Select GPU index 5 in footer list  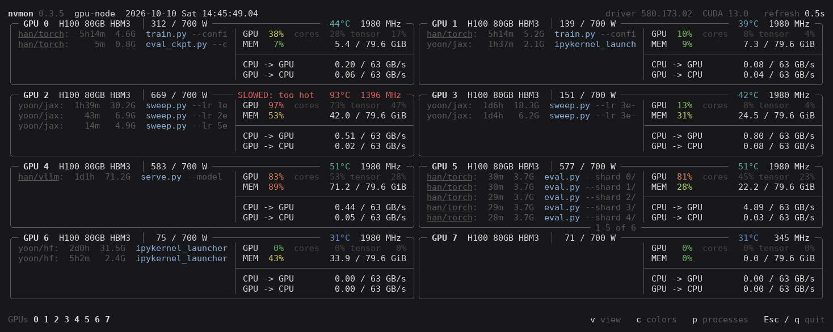87,320
